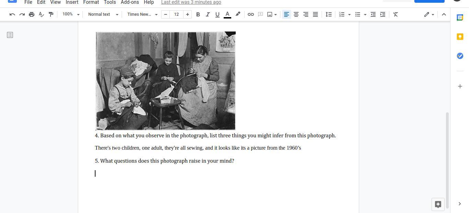The height and width of the screenshot is (213, 469).
Task: Click the Undo arrow icon
Action: [x=12, y=14]
